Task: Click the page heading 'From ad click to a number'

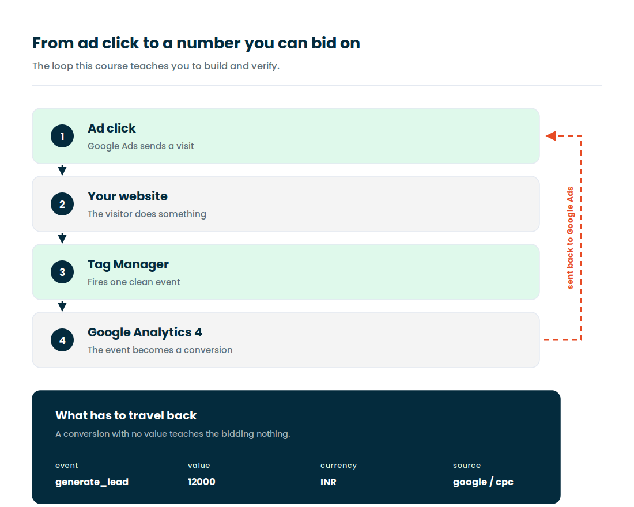Action: point(196,43)
